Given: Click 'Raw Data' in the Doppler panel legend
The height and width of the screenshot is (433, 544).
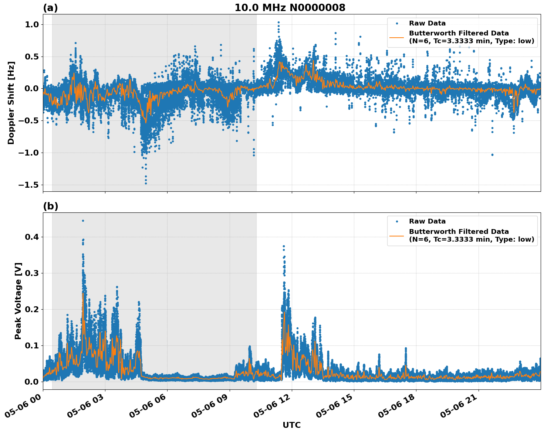Looking at the screenshot, I should (427, 23).
